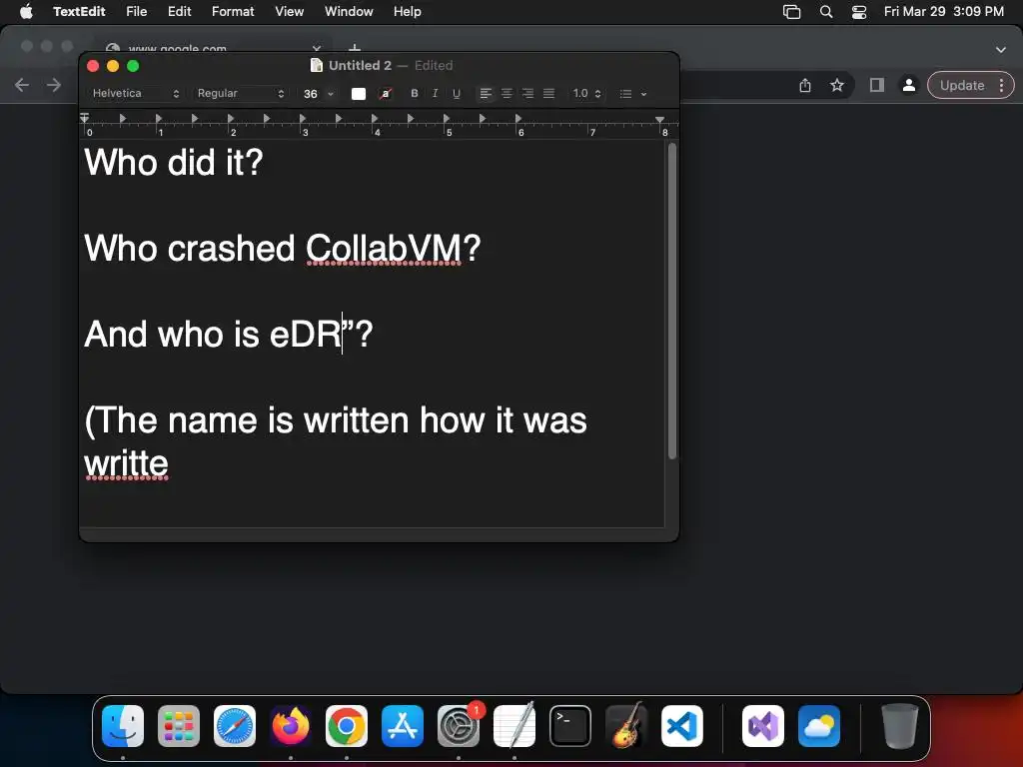1023x767 pixels.
Task: Open Terminal from the Dock
Action: 570,726
